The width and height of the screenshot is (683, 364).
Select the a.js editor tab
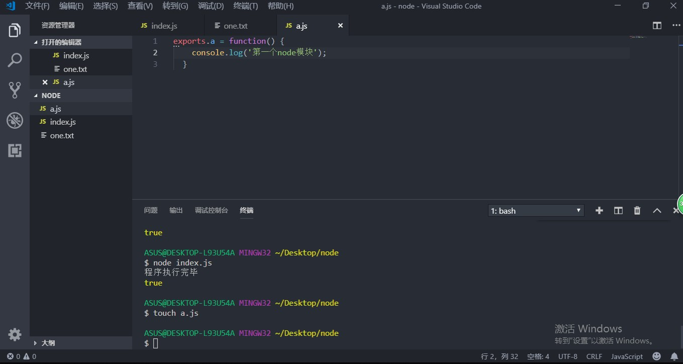pos(313,26)
